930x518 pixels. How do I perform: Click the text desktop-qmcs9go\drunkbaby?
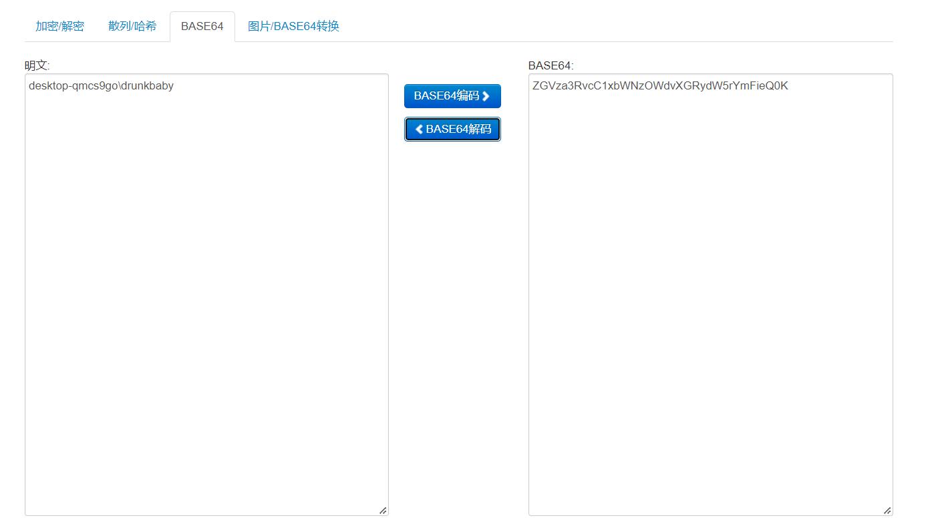coord(101,85)
